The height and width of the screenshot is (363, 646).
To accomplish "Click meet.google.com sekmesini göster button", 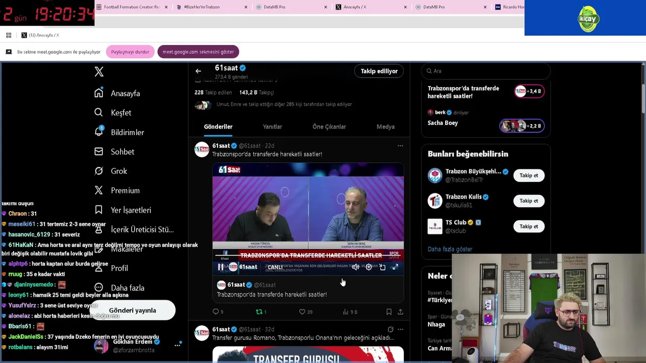I will point(198,52).
